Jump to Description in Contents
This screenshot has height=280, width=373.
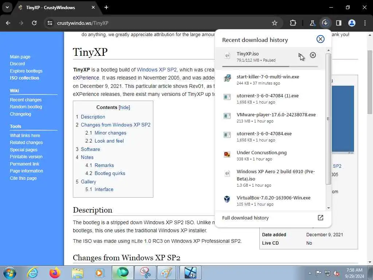[93, 117]
